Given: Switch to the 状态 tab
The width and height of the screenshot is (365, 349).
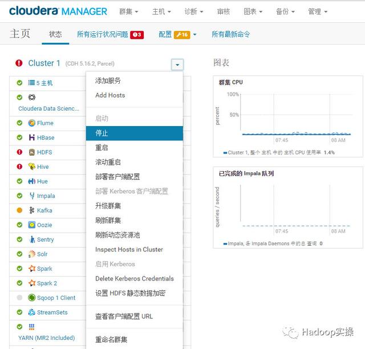Looking at the screenshot, I should (x=55, y=34).
